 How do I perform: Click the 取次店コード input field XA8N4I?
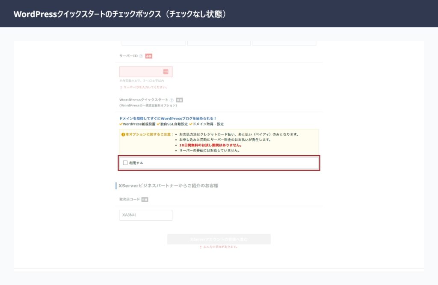coord(146,215)
